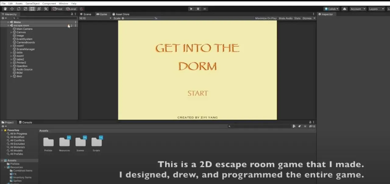Open the Collab dropdown
Image resolution: width=390 pixels, height=184 pixels.
click(331, 9)
